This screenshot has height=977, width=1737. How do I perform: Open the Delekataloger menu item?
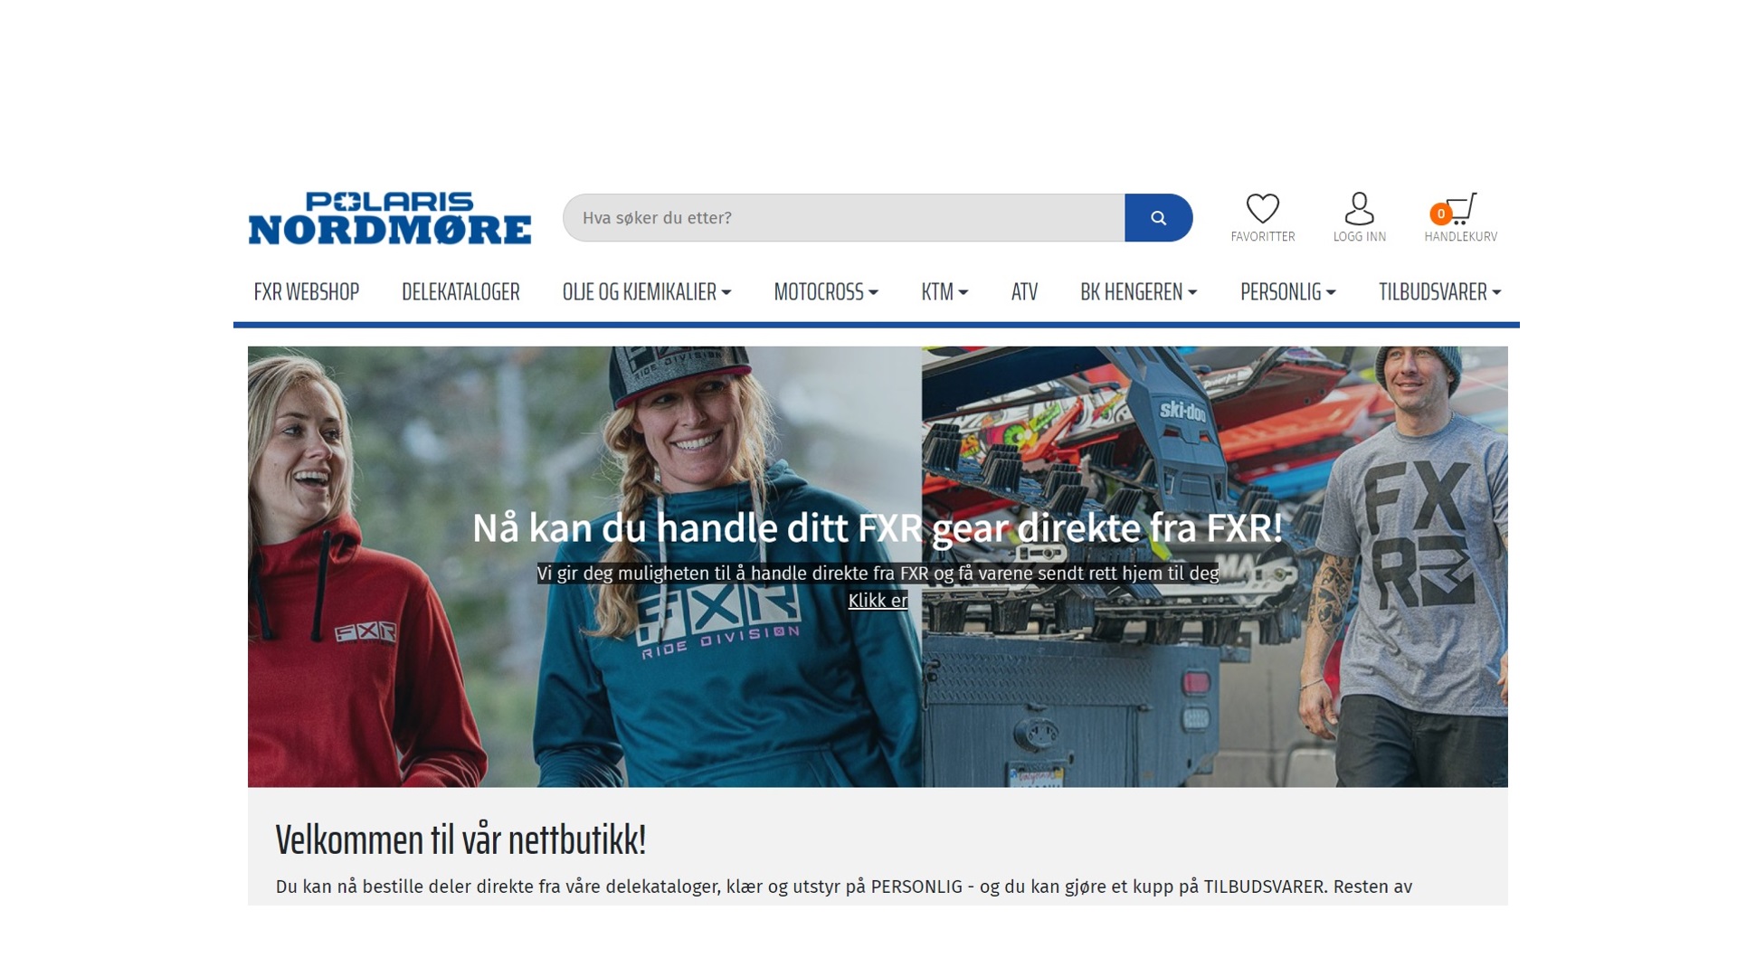coord(460,292)
